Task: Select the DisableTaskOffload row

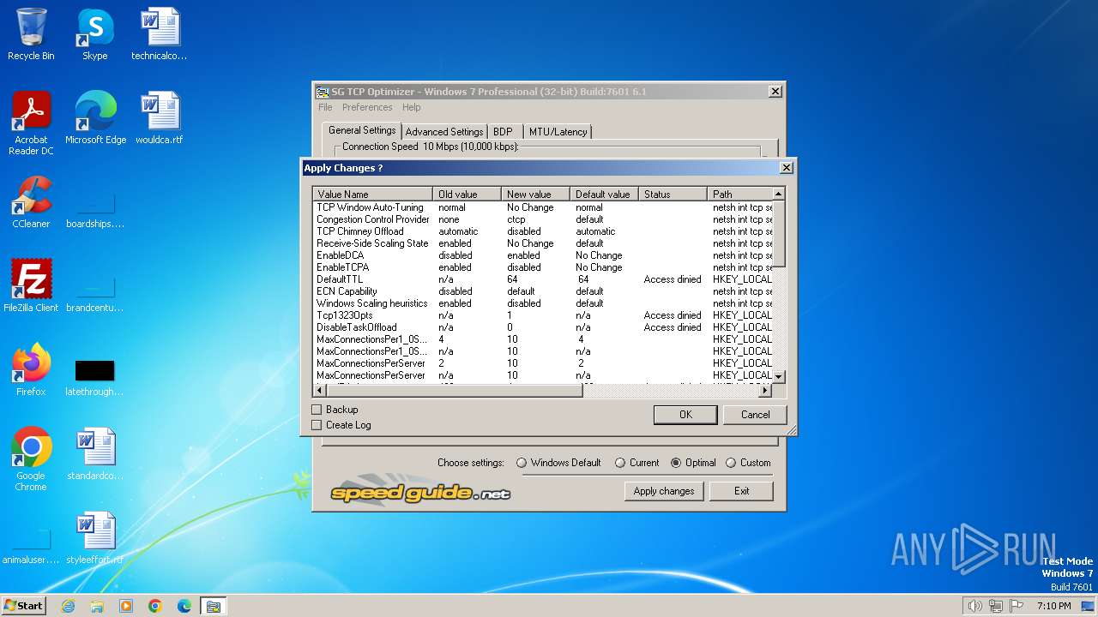Action: 543,327
